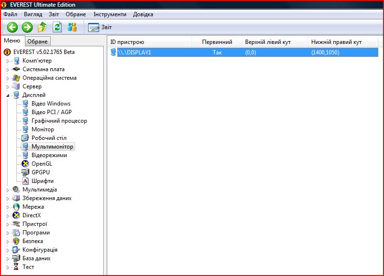Screen dimensions: 384x276
Task: Expand the Пристрої tree node
Action: [8, 224]
